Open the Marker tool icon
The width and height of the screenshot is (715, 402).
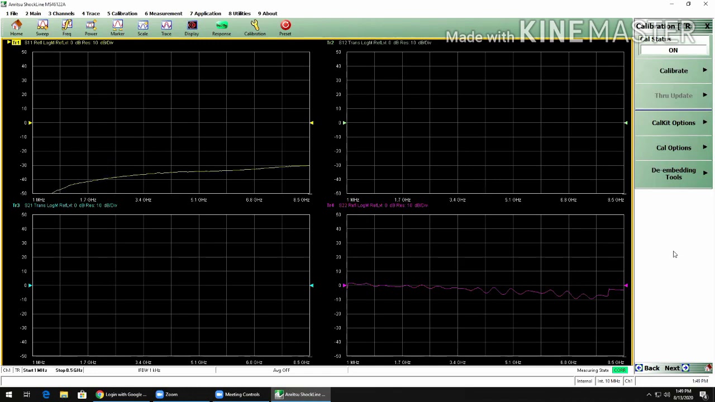[x=117, y=28]
